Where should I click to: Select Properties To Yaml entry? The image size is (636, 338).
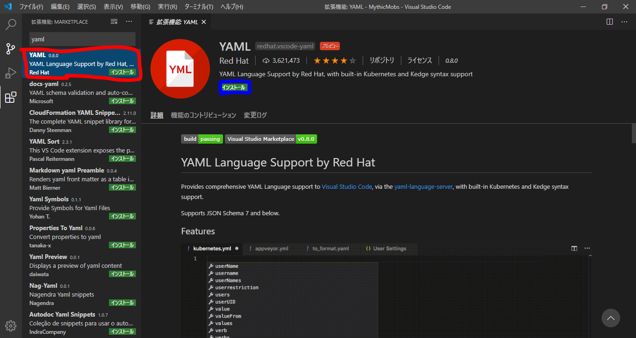(x=81, y=237)
